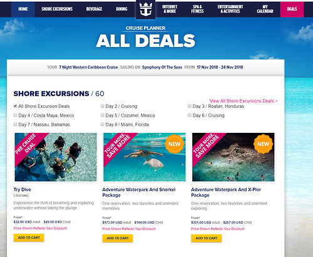
Task: Select the Day 7 / Nassau, Bahamas checkbox
Action: coord(15,124)
